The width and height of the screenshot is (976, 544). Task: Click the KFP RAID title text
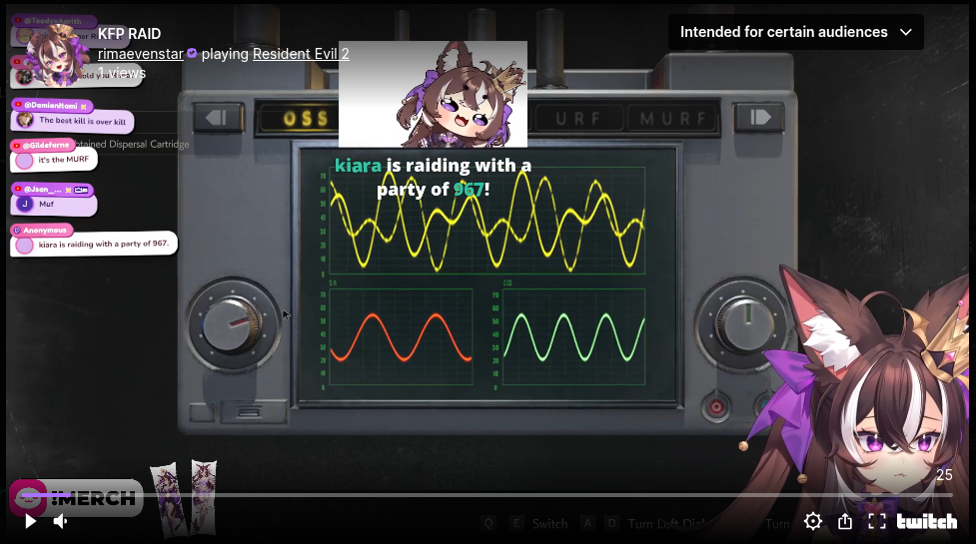coord(130,34)
